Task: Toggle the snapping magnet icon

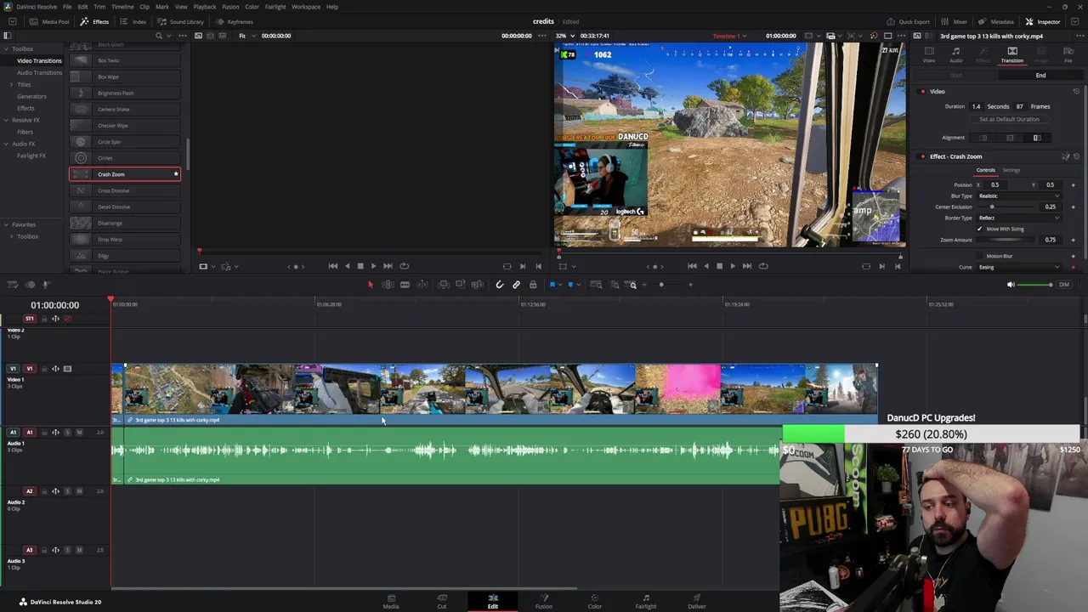Action: [x=500, y=285]
